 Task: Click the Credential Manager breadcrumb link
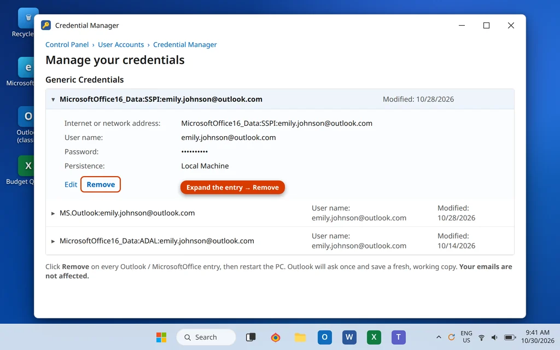pos(185,45)
